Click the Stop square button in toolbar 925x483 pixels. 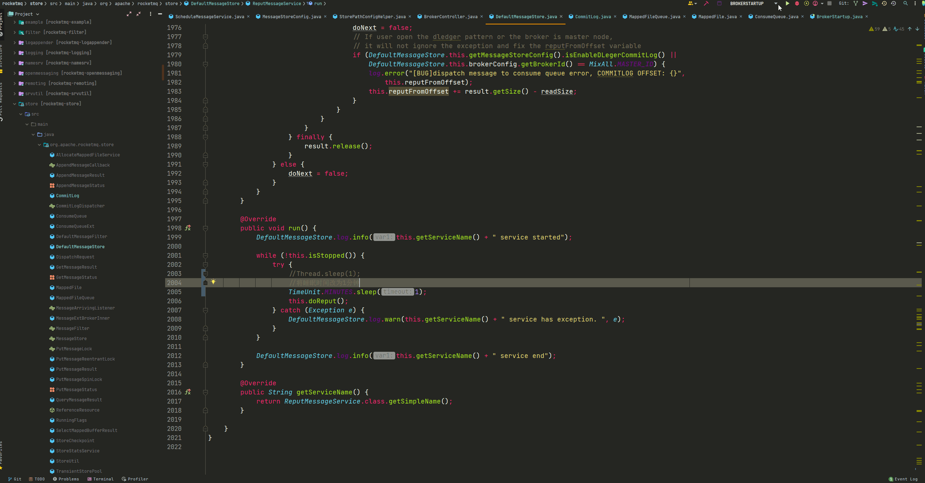coord(829,3)
